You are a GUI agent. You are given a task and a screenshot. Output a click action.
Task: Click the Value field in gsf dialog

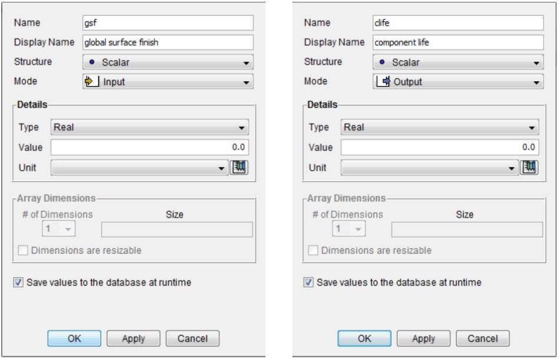pos(149,147)
